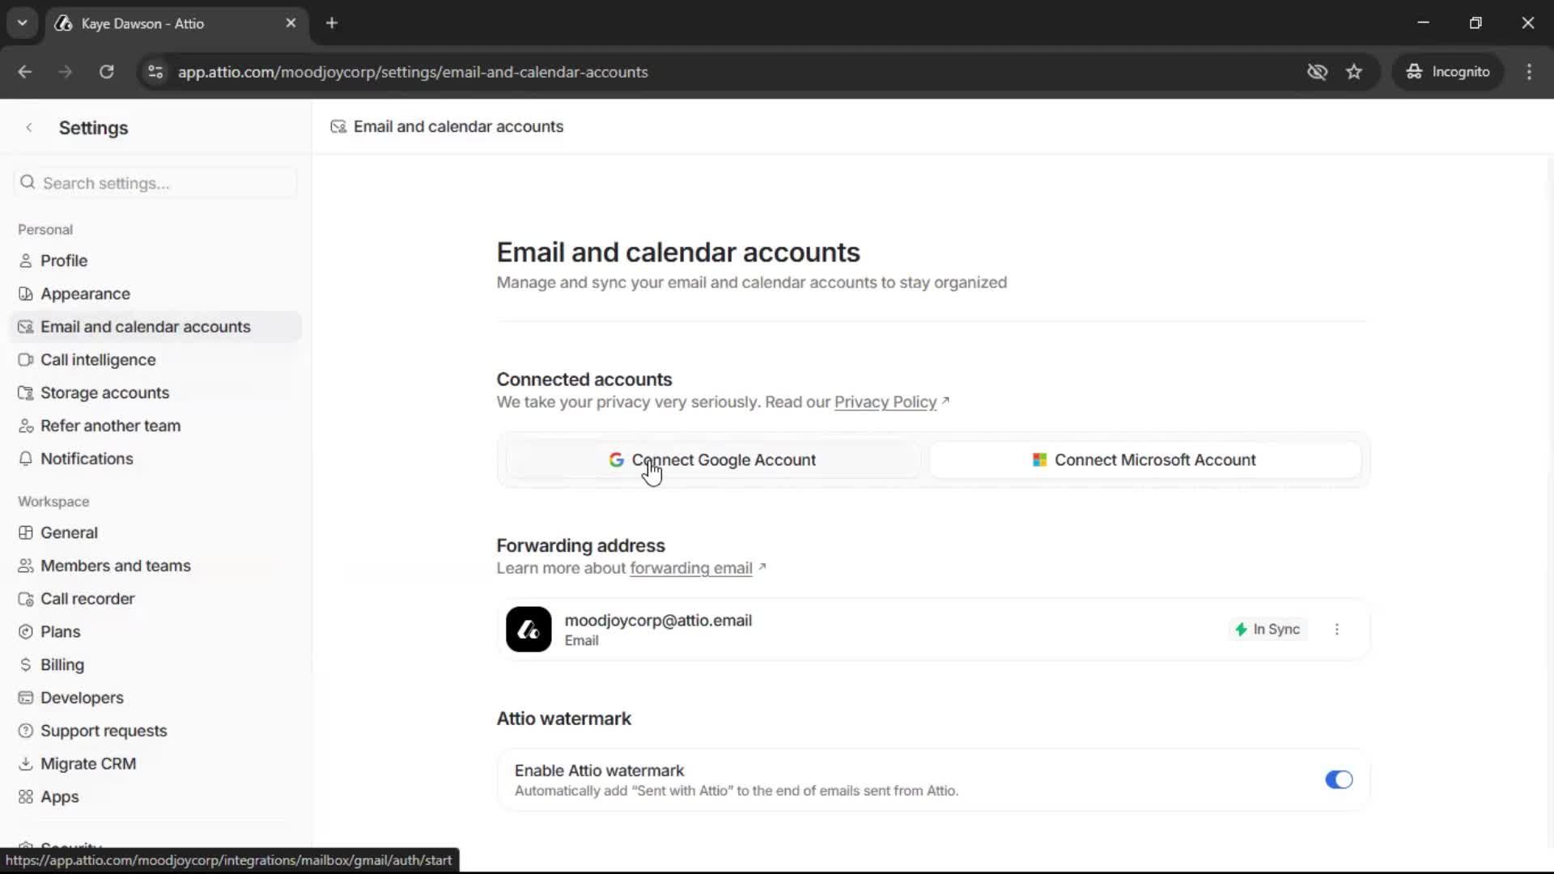Image resolution: width=1554 pixels, height=874 pixels.
Task: Click the General workspace icon
Action: click(26, 532)
